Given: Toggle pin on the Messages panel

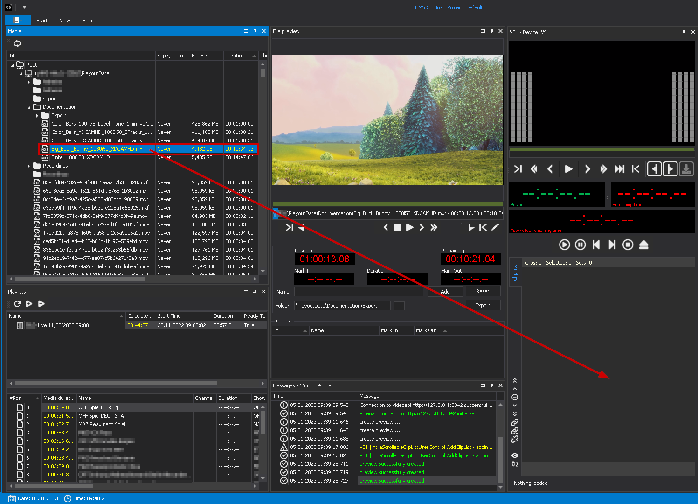Looking at the screenshot, I should 491,385.
